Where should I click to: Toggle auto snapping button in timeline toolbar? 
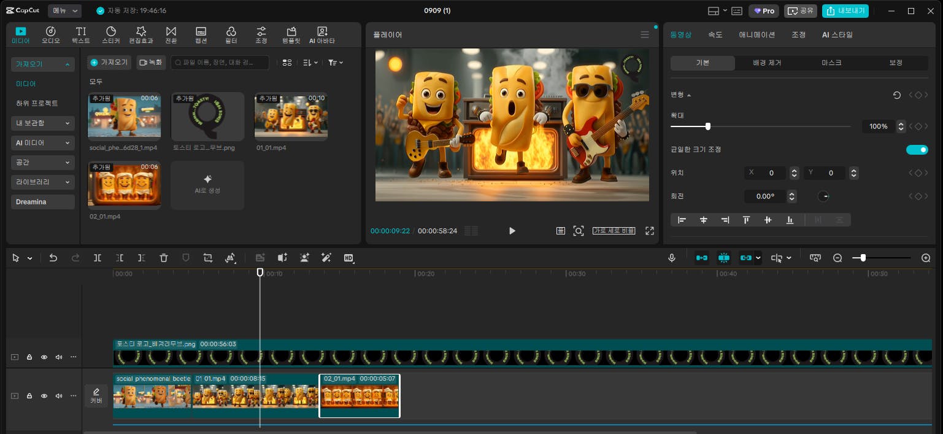click(724, 258)
